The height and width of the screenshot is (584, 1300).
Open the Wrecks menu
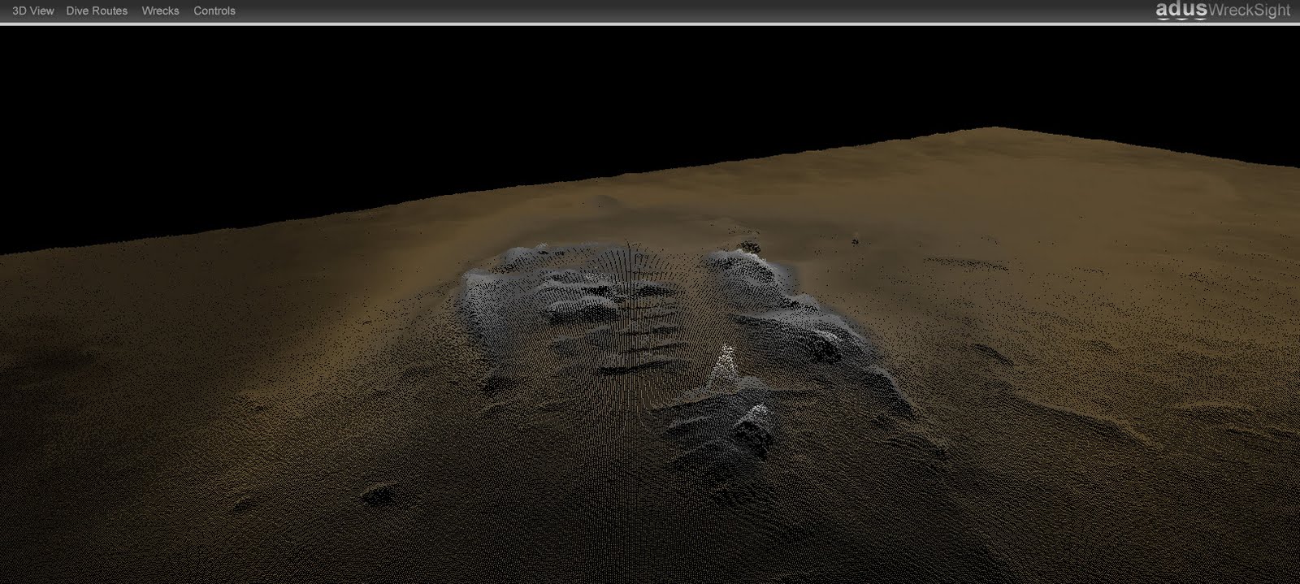[160, 11]
